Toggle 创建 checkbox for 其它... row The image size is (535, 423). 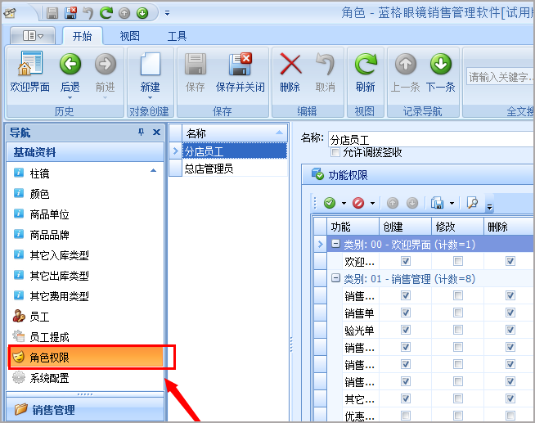406,398
